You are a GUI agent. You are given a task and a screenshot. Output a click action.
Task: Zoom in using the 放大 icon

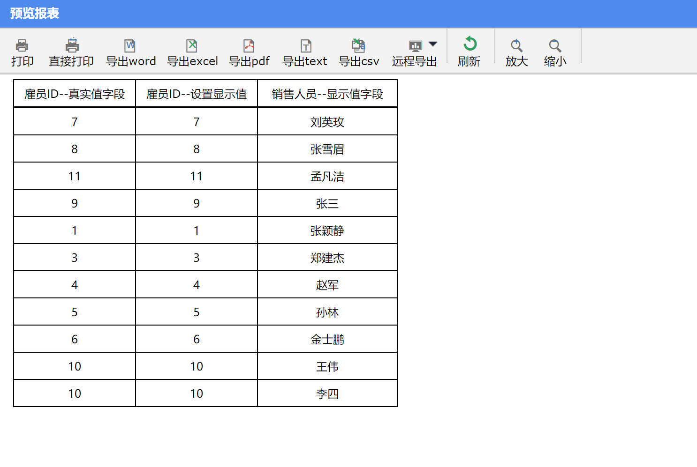(516, 46)
